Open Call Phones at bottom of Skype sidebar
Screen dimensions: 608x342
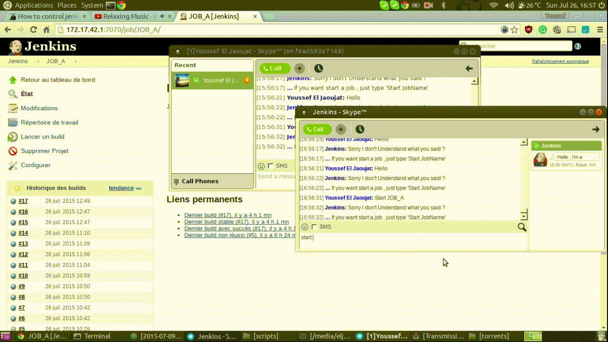[212, 181]
